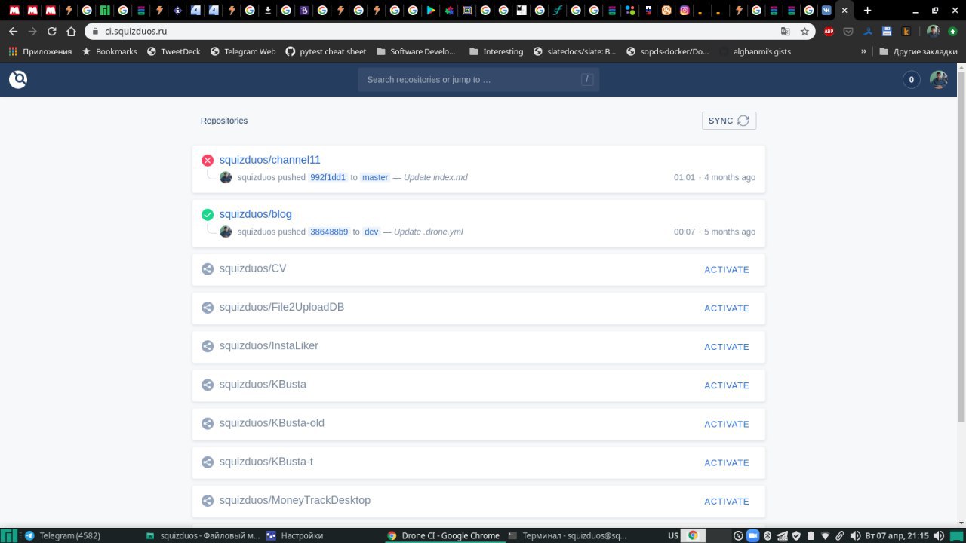This screenshot has height=543, width=966.
Task: Open a new browser tab with plus
Action: 867,11
